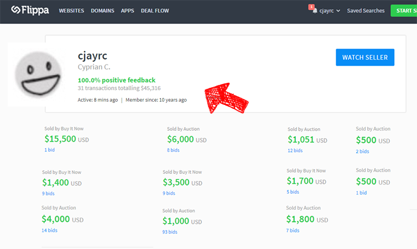Open the Flippa logo home link
The image size is (417, 249).
click(x=30, y=10)
